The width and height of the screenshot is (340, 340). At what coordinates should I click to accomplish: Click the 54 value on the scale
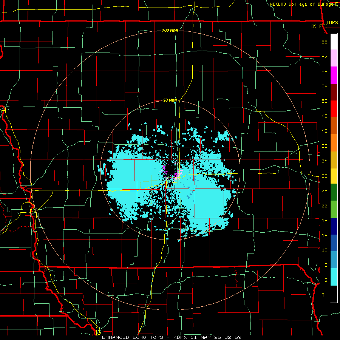[x=325, y=86]
